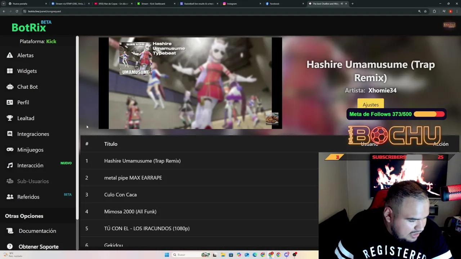This screenshot has height=259, width=461.
Task: Select song row Hashire Umamusume (Trap Remix)
Action: click(199, 161)
